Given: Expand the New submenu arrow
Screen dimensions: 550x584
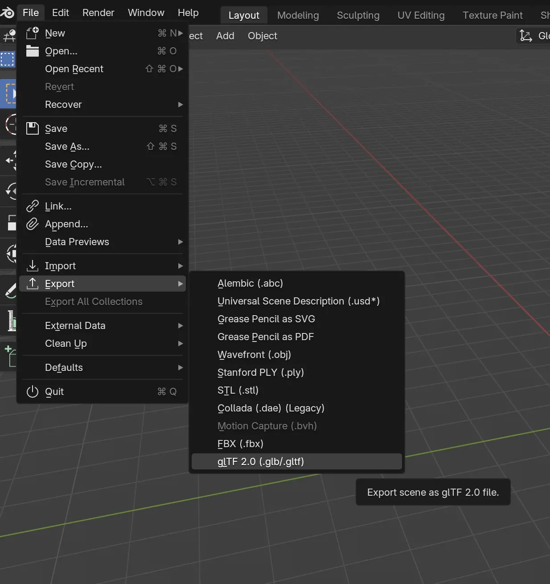Looking at the screenshot, I should click(x=181, y=33).
